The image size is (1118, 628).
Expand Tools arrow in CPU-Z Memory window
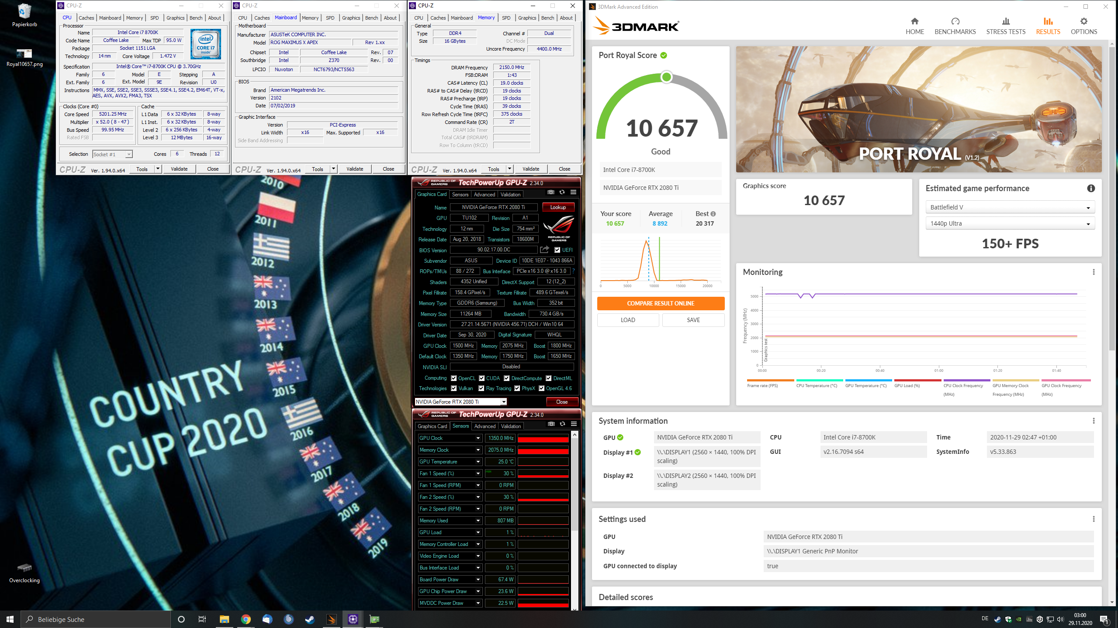(x=509, y=169)
